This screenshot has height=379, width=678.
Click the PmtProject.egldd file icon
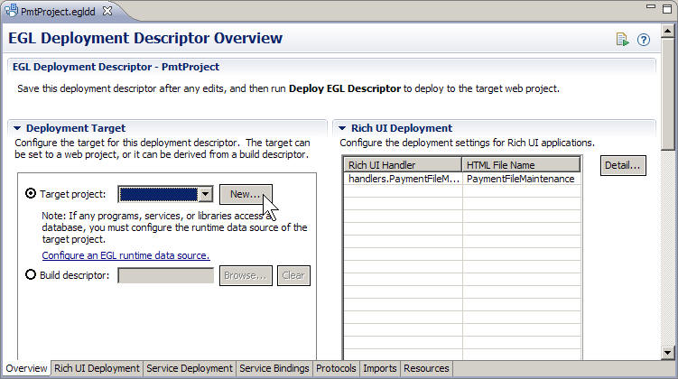tap(11, 10)
